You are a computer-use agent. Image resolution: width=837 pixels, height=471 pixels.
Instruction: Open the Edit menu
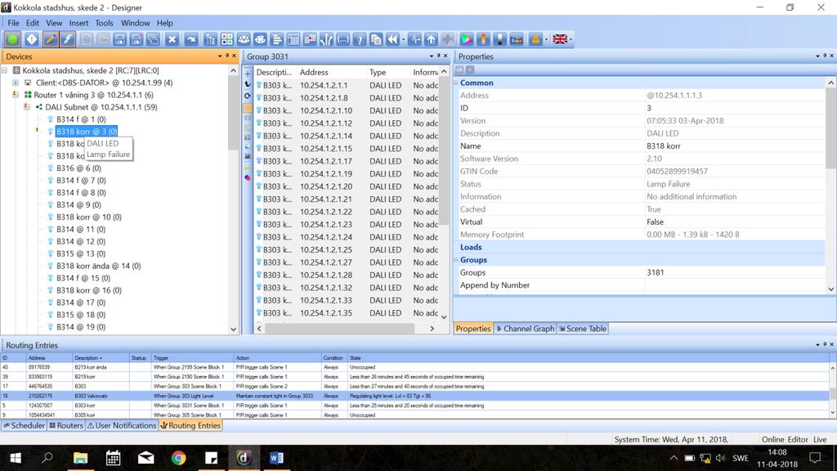(33, 23)
